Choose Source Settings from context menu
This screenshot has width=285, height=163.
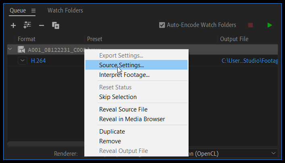121,65
